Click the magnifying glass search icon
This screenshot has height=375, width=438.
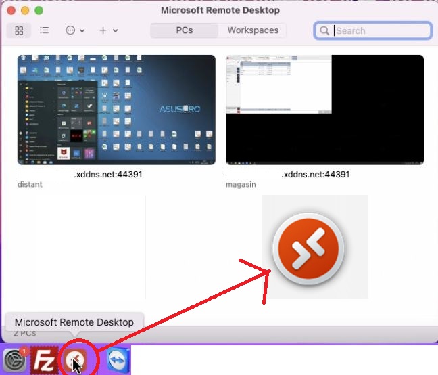click(324, 30)
